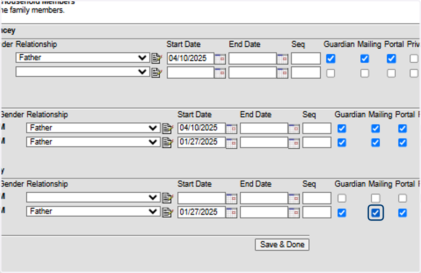Screen dimensions: 421x273
Task: Check Guardian on top section's blank row
Action: (x=330, y=73)
